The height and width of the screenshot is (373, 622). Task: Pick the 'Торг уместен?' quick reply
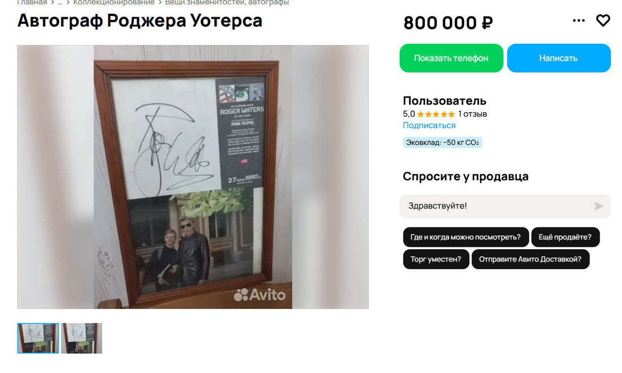pos(436,259)
